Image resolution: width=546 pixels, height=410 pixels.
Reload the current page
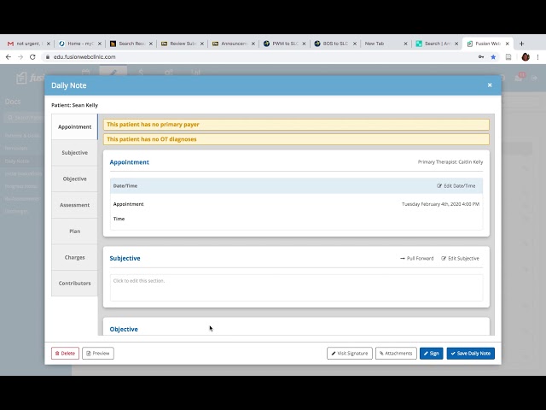coord(32,57)
